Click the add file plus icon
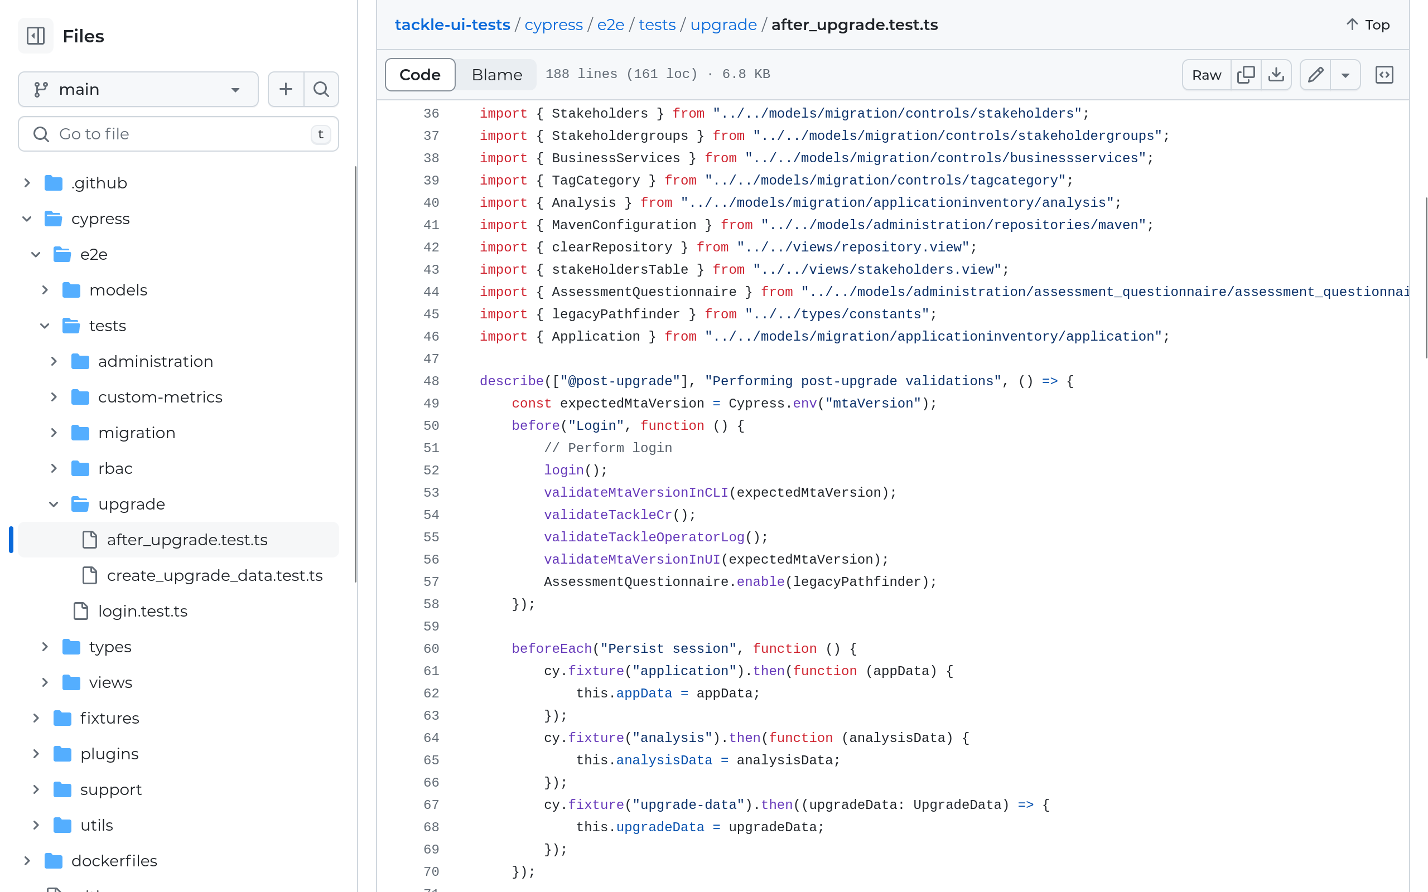Image resolution: width=1428 pixels, height=892 pixels. click(x=286, y=89)
